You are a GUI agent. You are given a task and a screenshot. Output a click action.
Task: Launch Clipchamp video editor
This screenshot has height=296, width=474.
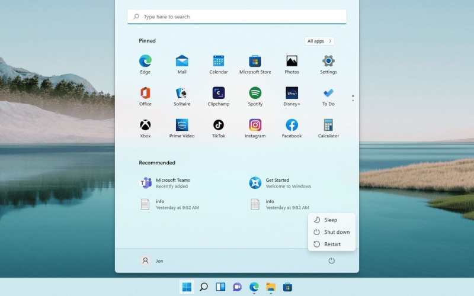click(219, 94)
